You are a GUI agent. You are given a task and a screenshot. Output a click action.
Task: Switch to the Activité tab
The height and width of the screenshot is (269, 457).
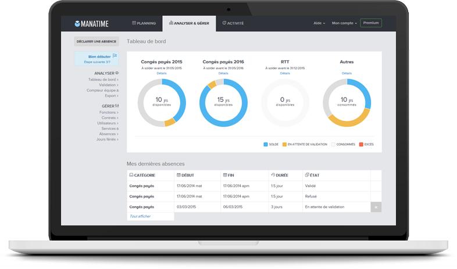click(x=233, y=23)
